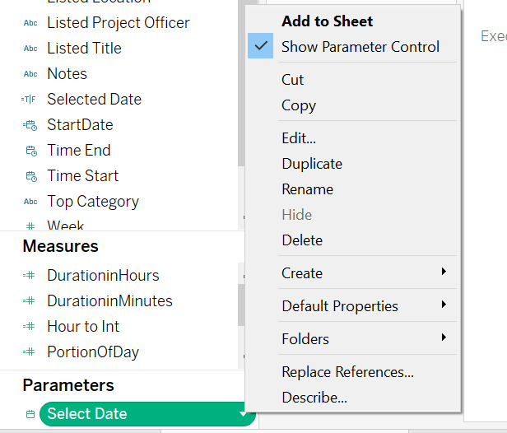Click the number icon beside Hour to Int
The width and height of the screenshot is (507, 433).
pyautogui.click(x=30, y=327)
